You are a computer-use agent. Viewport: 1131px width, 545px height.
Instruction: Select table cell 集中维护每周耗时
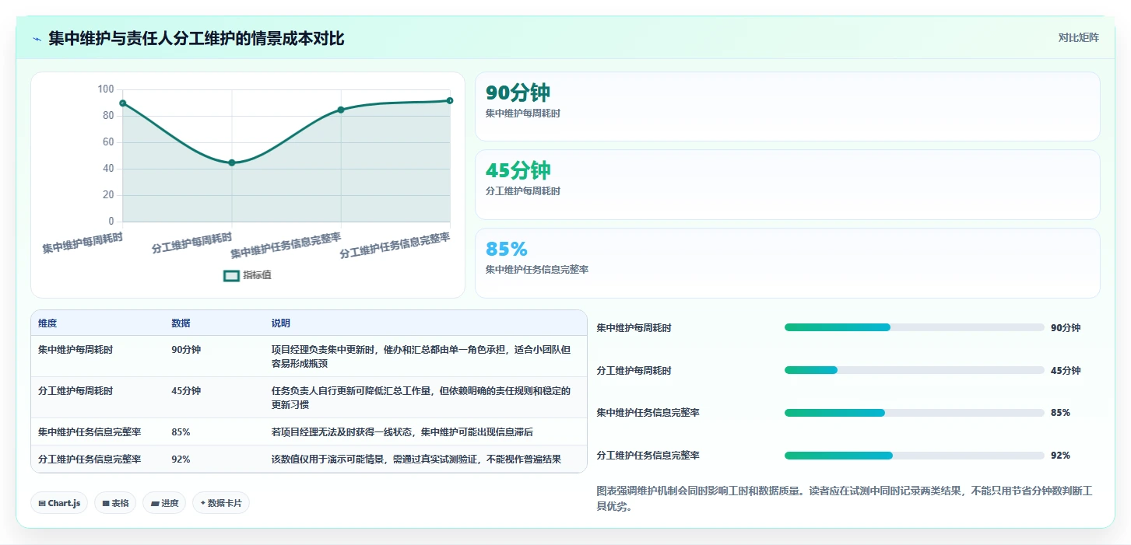pos(76,350)
